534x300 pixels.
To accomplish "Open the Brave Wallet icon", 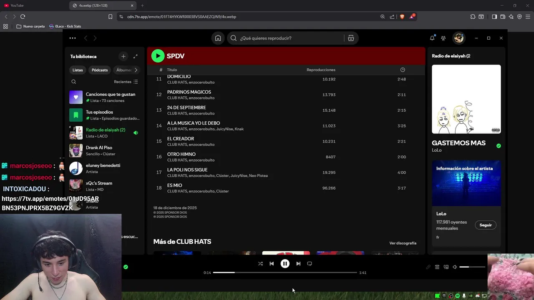I will click(503, 17).
